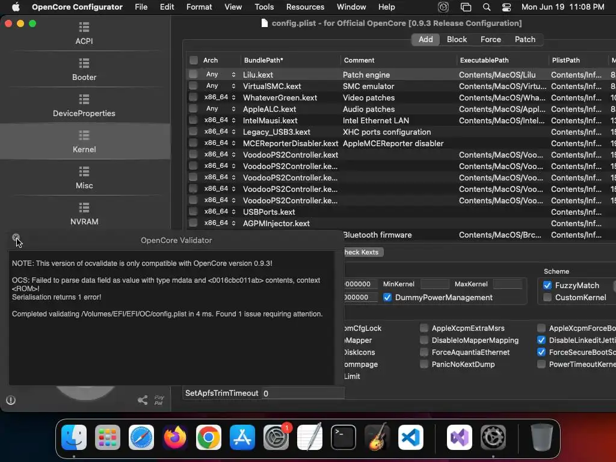Open Trash from the Dock
The width and height of the screenshot is (616, 462).
tap(542, 437)
